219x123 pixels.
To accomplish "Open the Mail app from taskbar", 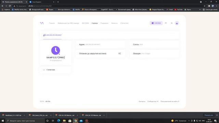I will pos(81,121).
